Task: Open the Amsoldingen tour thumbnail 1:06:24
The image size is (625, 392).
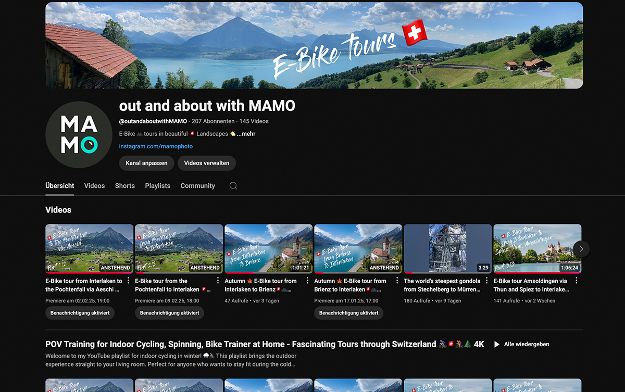Action: point(537,249)
